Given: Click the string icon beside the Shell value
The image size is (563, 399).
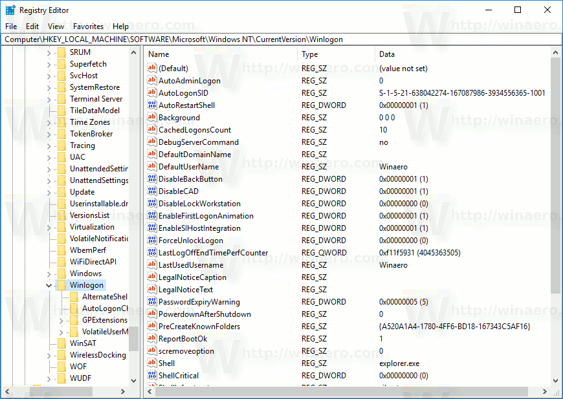Looking at the screenshot, I should click(153, 363).
